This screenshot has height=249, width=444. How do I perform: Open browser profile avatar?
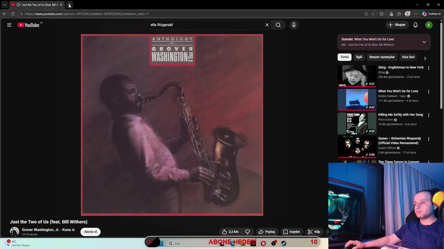[408, 14]
